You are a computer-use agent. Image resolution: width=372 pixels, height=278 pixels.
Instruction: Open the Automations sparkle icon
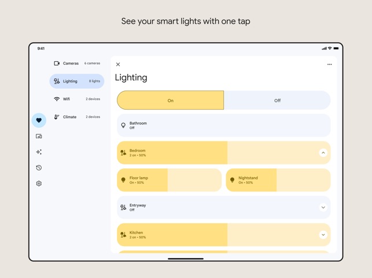coord(39,152)
